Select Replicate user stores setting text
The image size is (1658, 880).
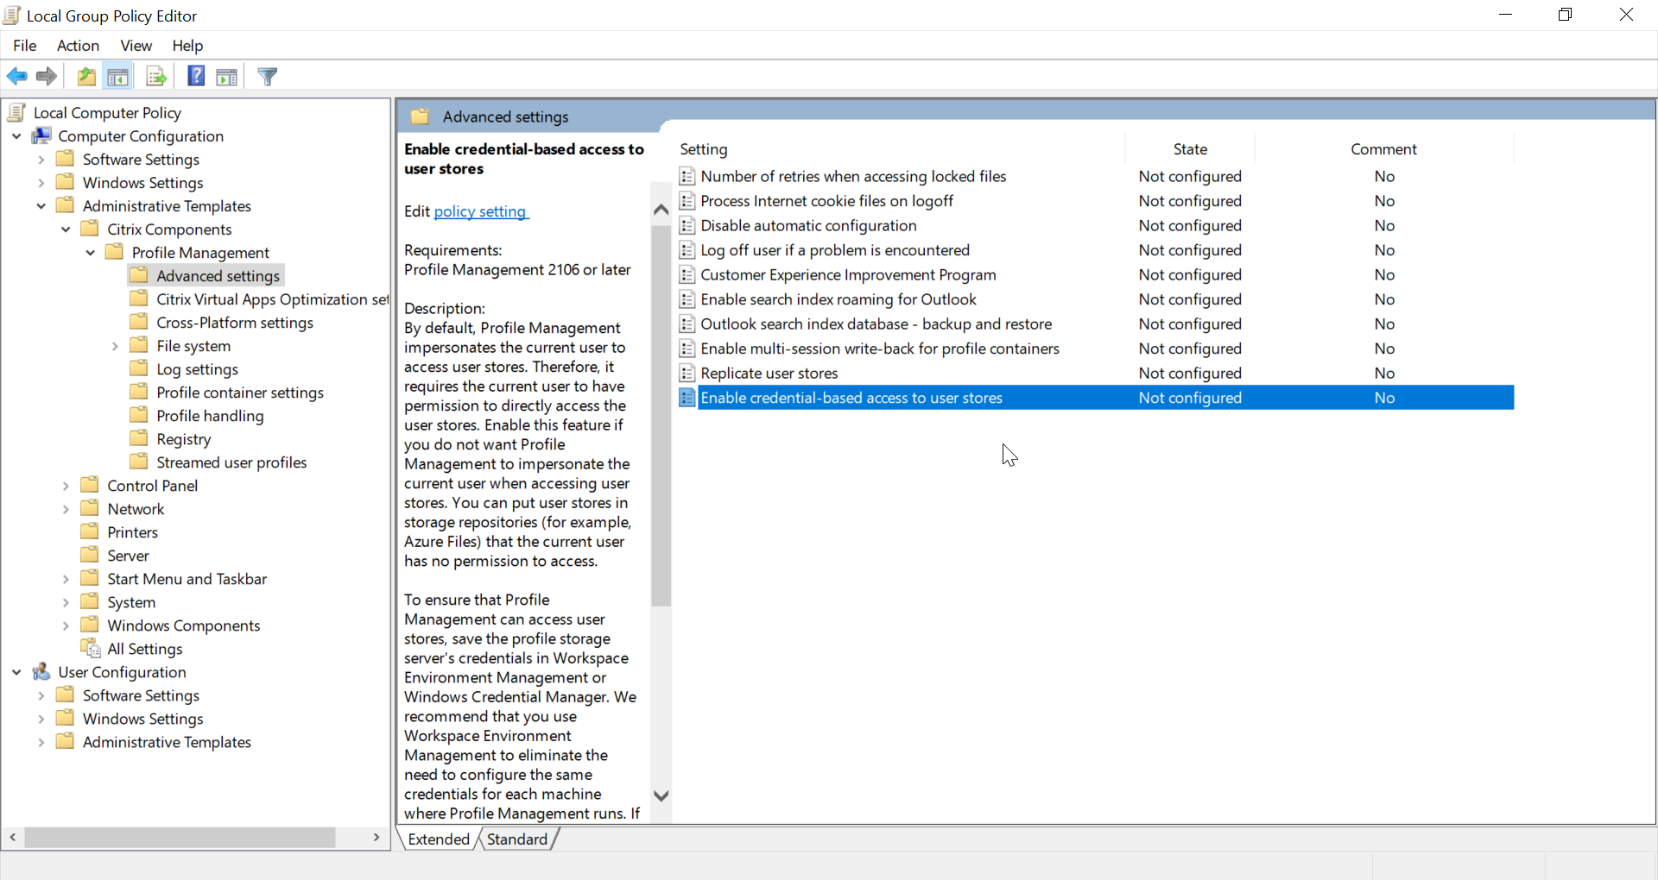click(769, 373)
